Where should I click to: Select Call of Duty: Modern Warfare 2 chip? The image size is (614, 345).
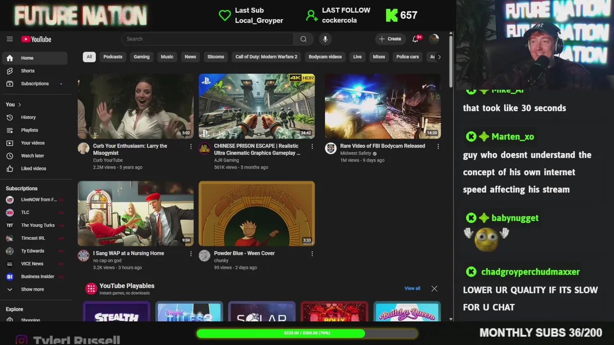[x=266, y=57]
